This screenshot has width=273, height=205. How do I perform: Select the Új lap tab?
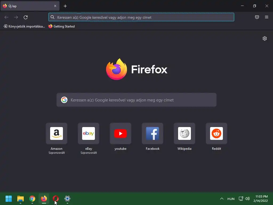pos(30,6)
